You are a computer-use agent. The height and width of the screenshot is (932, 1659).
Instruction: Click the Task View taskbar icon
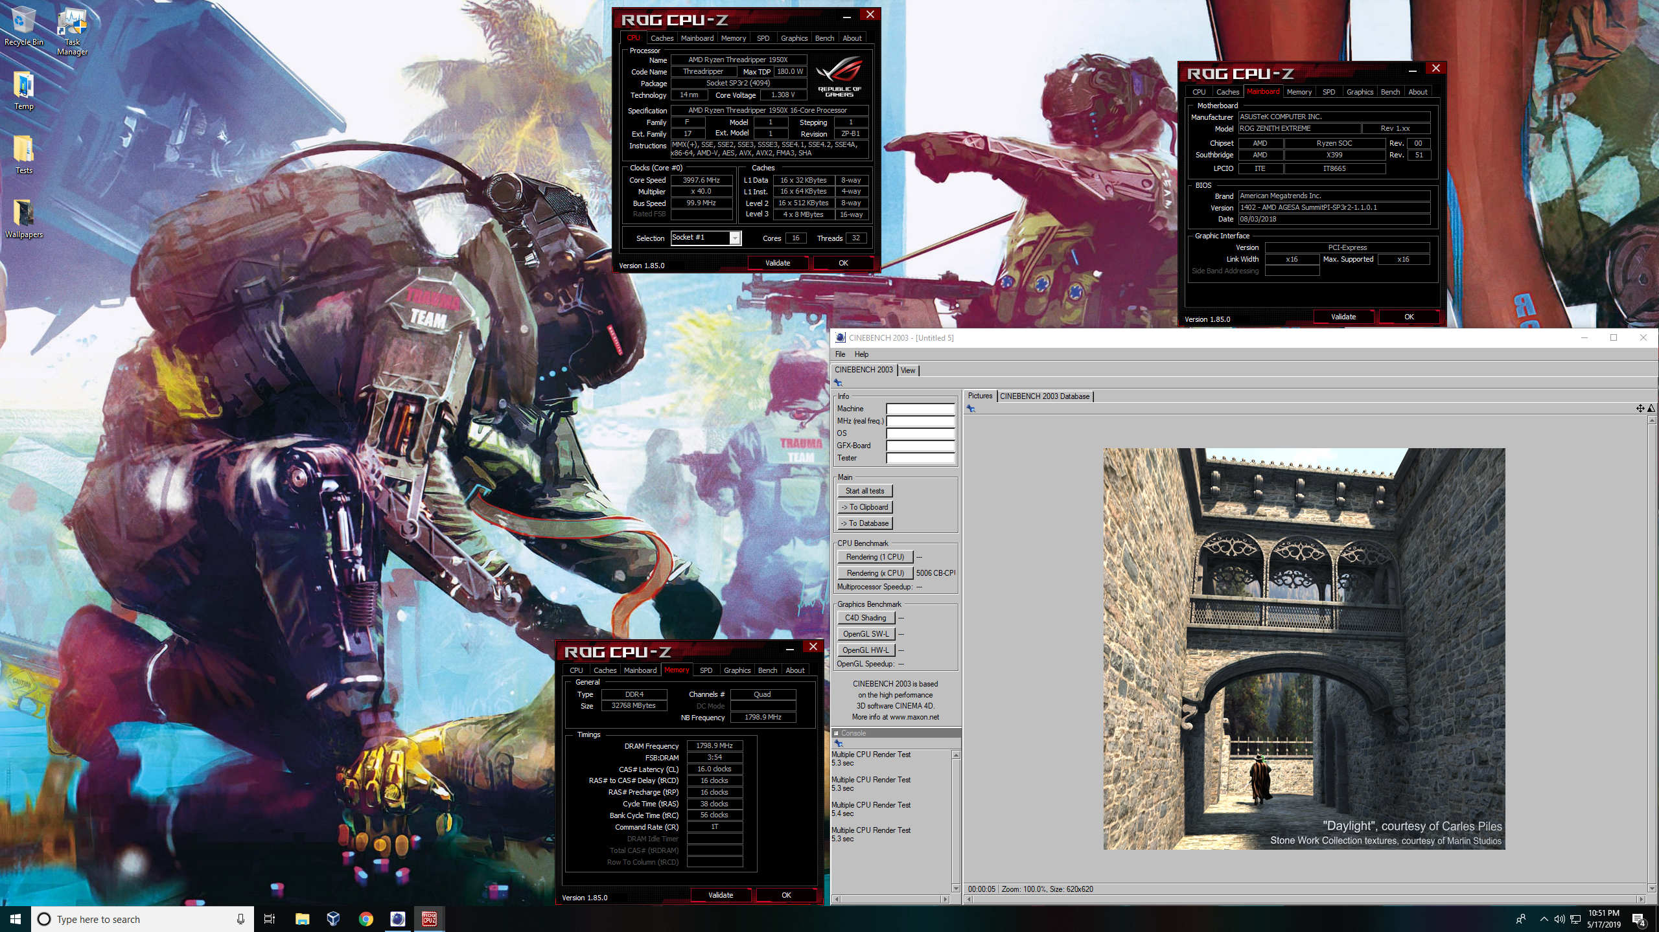(x=270, y=918)
